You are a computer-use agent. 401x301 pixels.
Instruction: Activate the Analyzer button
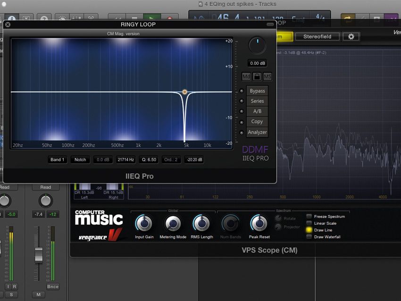257,132
